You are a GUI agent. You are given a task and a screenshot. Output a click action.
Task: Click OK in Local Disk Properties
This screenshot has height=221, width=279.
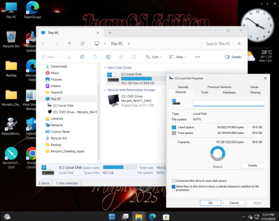[x=210, y=203]
